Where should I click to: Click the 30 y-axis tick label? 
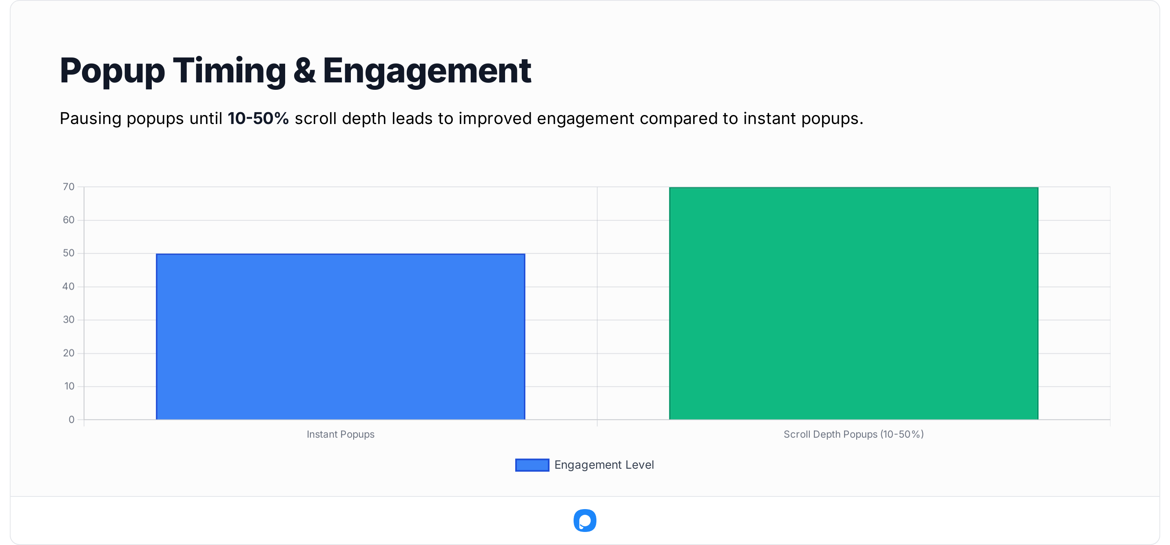coord(69,320)
